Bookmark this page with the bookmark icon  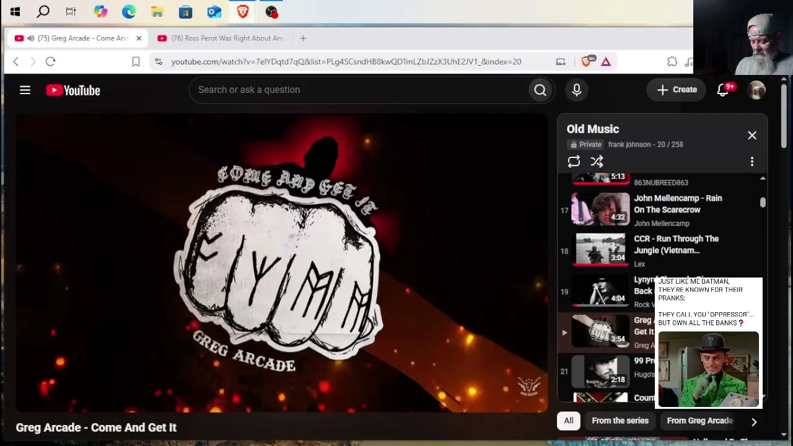pyautogui.click(x=136, y=61)
